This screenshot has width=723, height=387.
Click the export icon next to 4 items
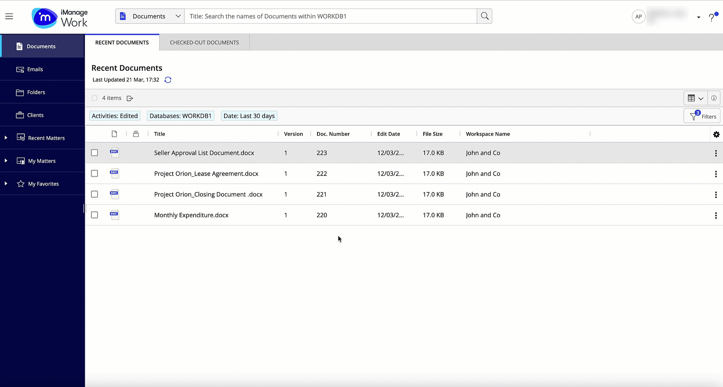coord(130,98)
